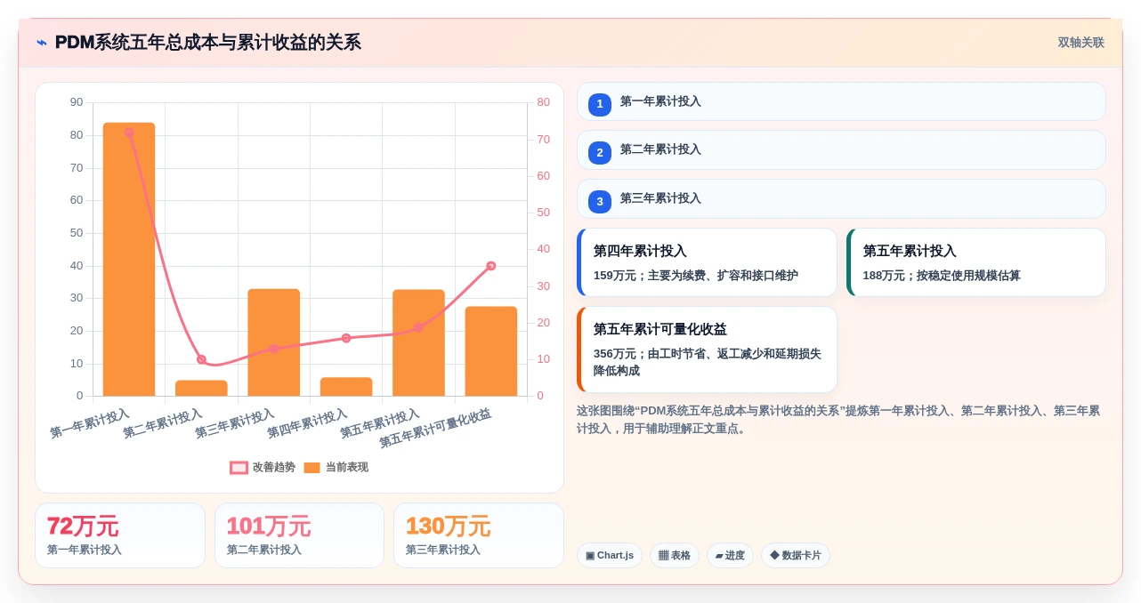Click the text 188万元；按稳定使用规模估算
The height and width of the screenshot is (603, 1141).
click(942, 276)
